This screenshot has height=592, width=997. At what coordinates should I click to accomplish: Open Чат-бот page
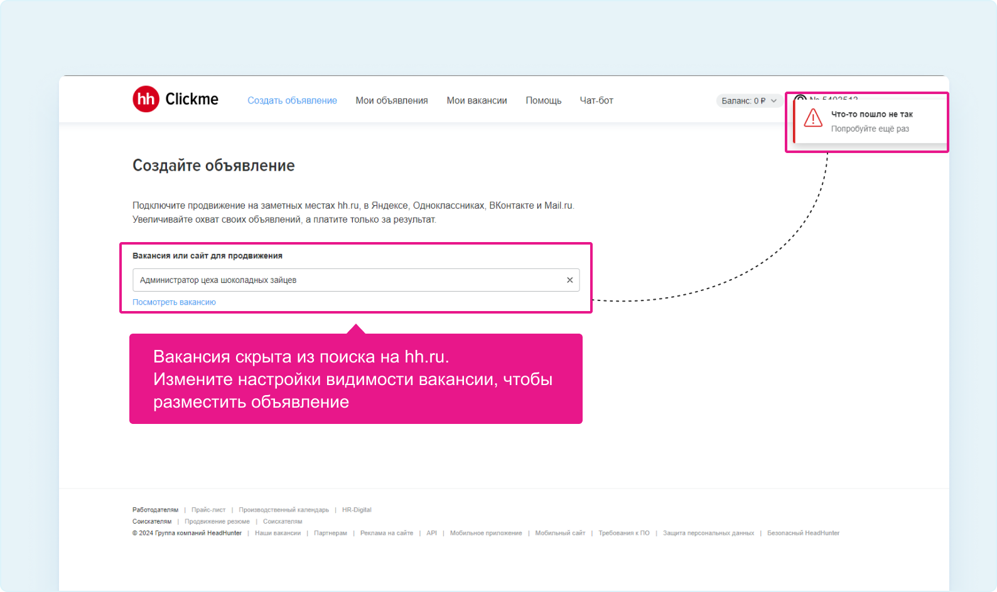coord(596,100)
